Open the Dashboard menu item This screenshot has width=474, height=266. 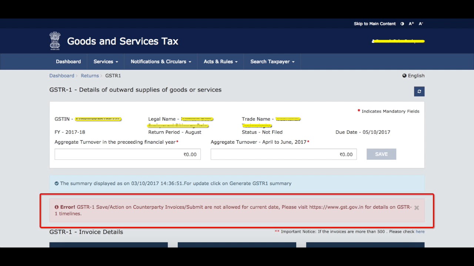[x=68, y=62]
